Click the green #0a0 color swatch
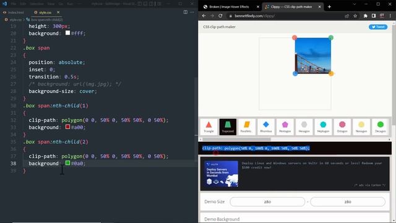 coord(67,163)
